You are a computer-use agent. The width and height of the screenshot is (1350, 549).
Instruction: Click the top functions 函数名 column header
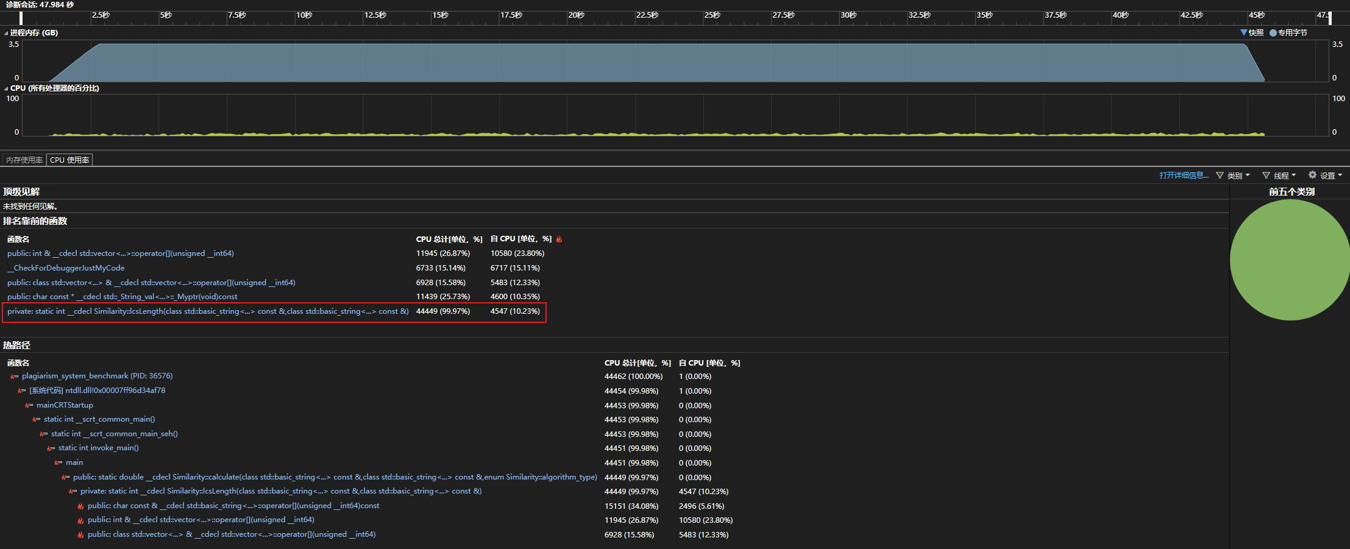point(18,239)
